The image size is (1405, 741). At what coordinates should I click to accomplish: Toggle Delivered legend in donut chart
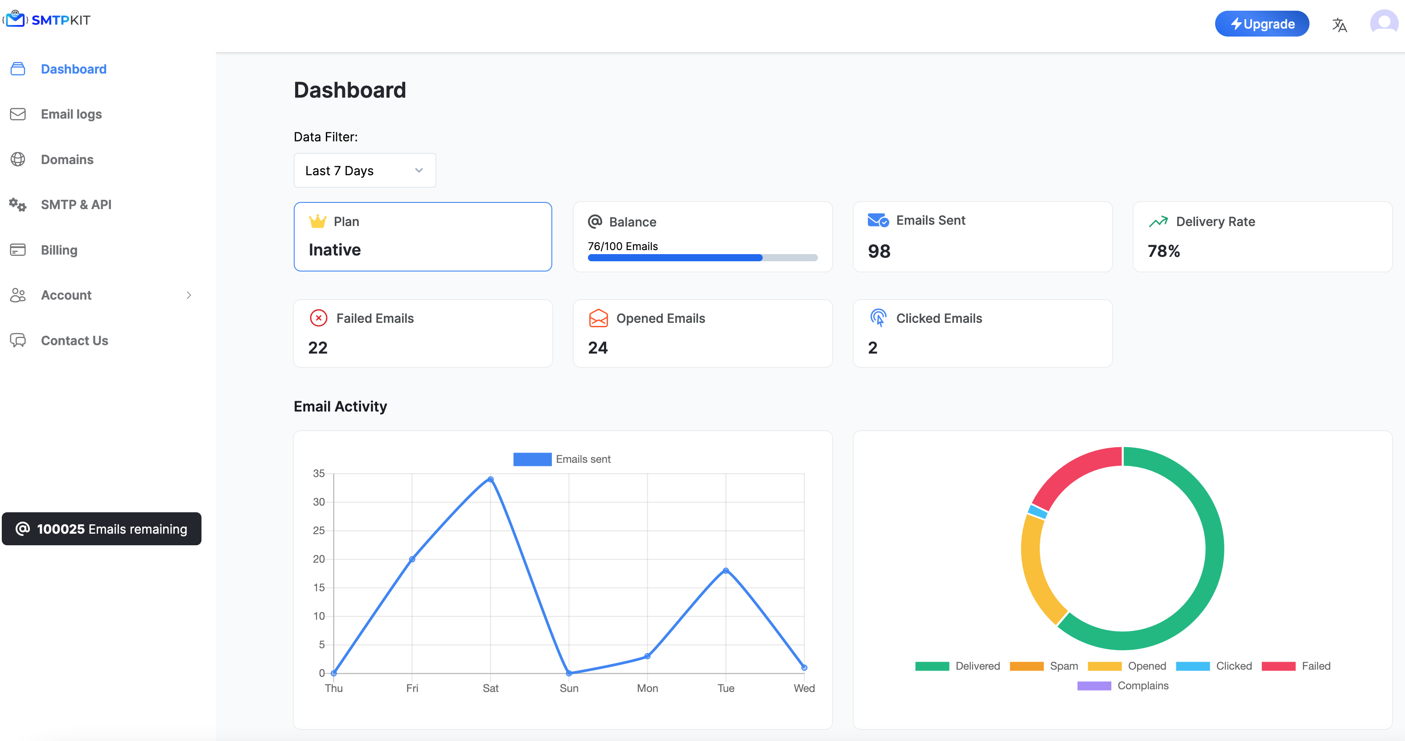click(957, 666)
